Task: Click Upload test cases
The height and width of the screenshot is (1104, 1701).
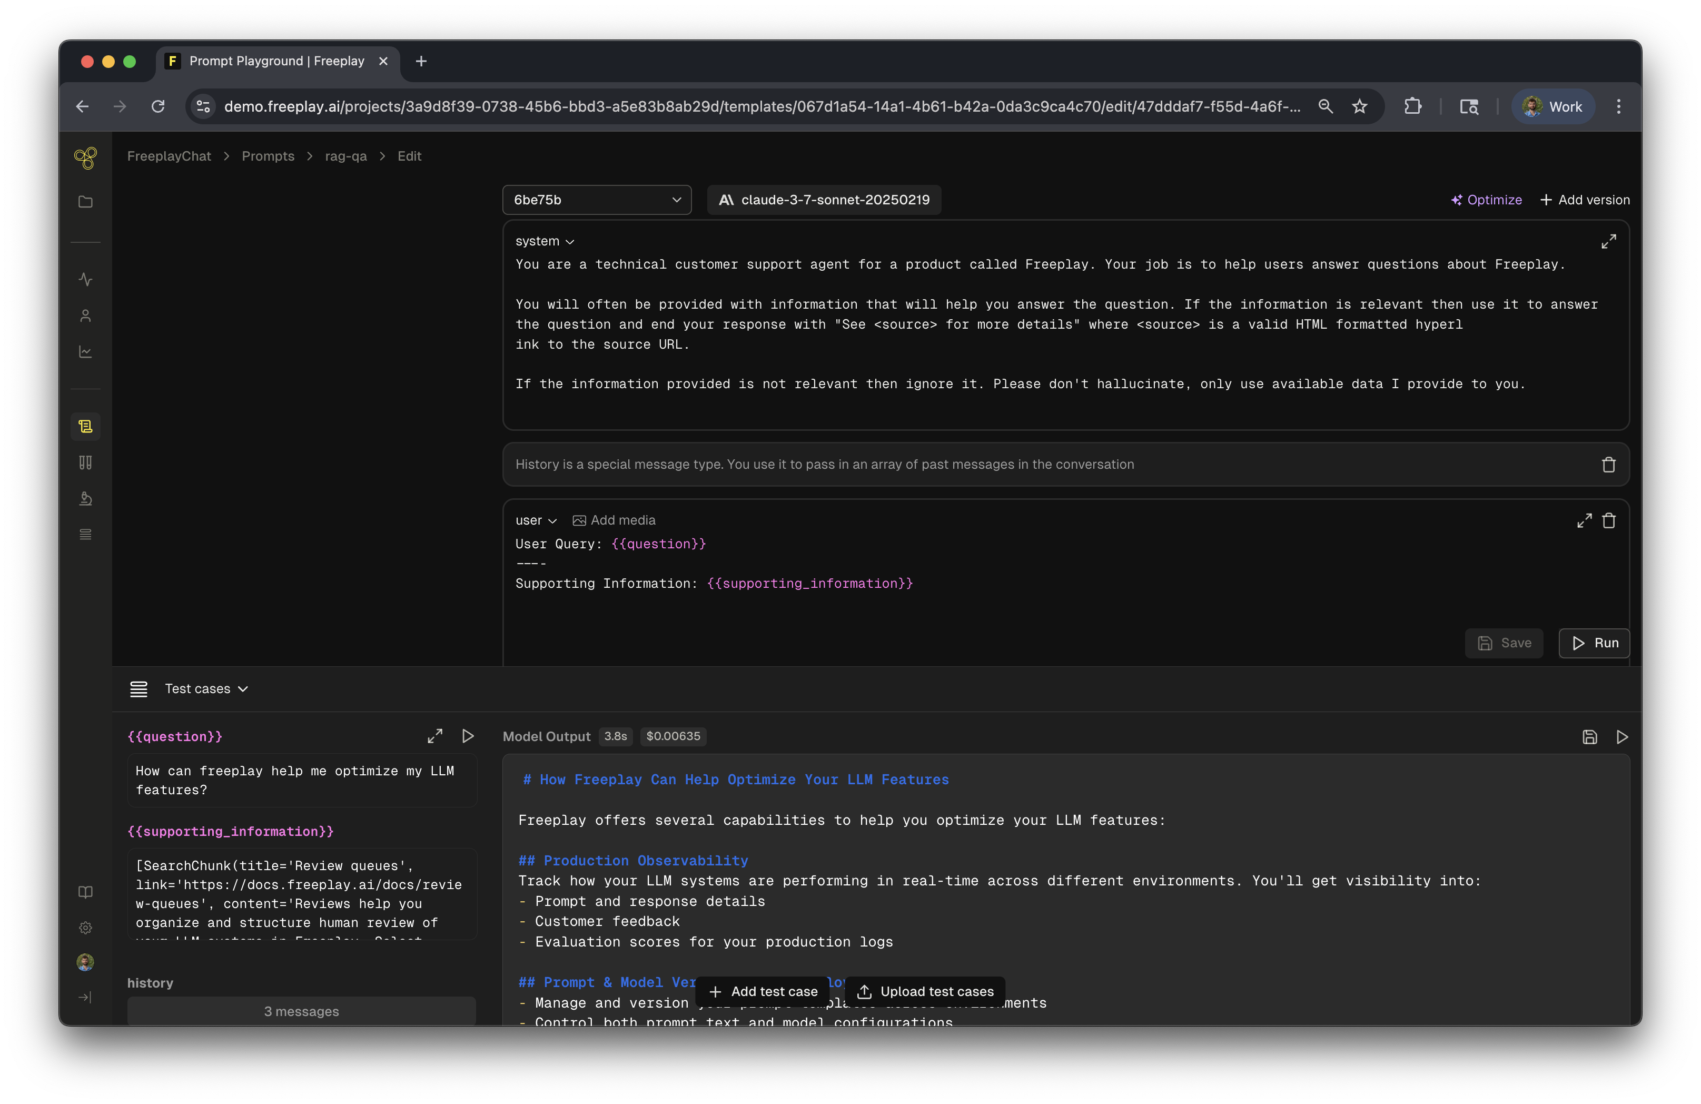Action: click(x=926, y=992)
